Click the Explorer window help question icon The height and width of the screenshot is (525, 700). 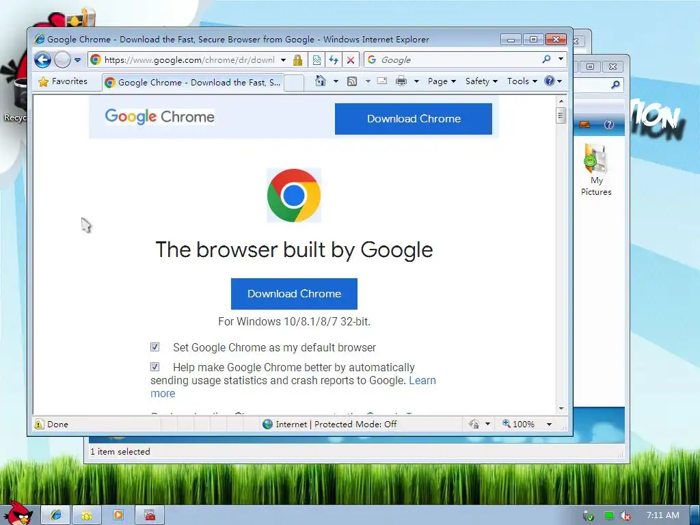point(609,124)
